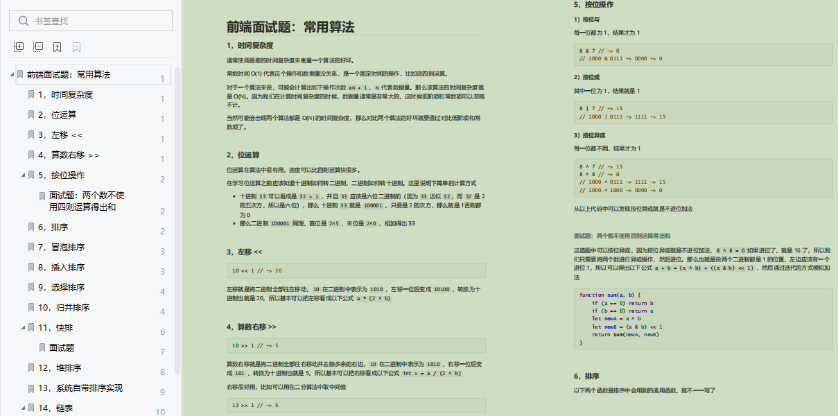Click subheading 3）按位异或
The image size is (838, 416).
590,135
